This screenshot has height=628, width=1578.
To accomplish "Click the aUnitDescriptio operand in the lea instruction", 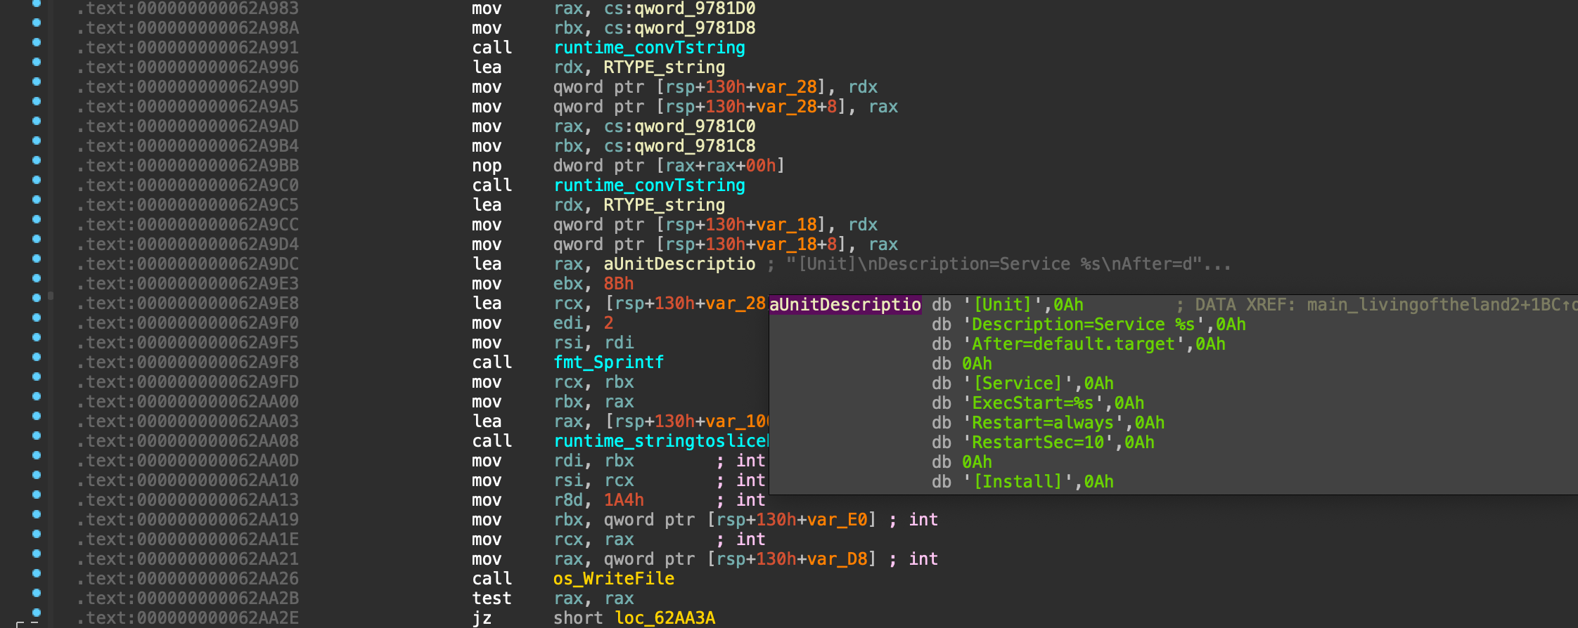I will (x=679, y=264).
